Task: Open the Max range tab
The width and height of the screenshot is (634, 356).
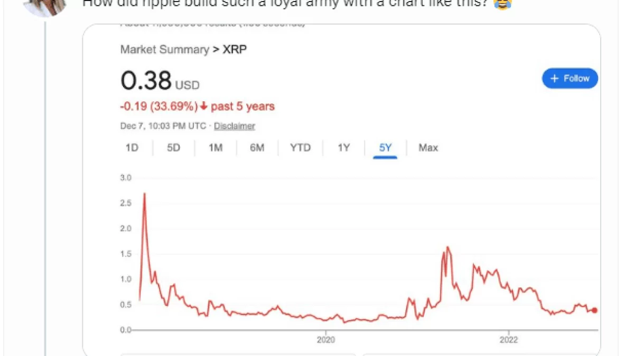Action: click(x=428, y=148)
